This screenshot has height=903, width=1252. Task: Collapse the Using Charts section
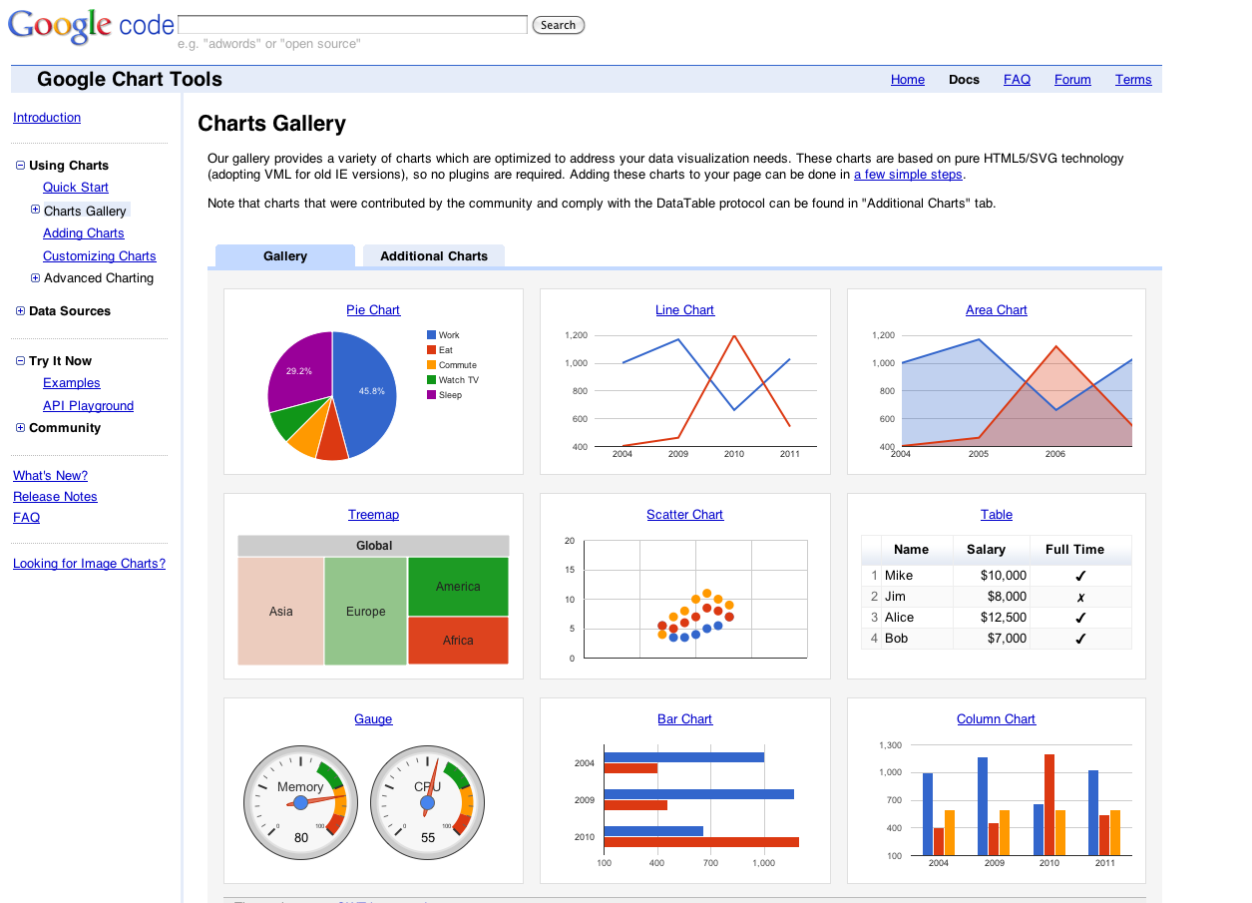pos(19,165)
